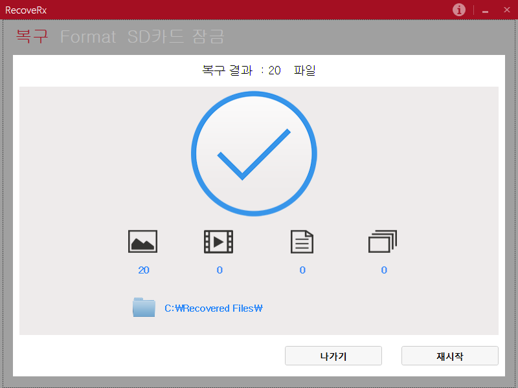Click the blue folder icon
The height and width of the screenshot is (388, 518).
coord(144,308)
